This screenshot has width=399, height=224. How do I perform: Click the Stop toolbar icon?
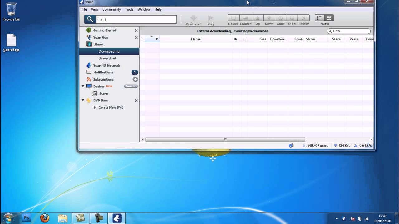pos(292,18)
